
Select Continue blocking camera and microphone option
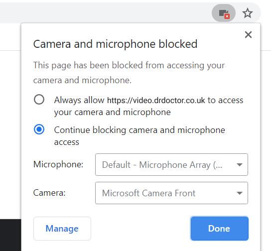pyautogui.click(x=39, y=129)
